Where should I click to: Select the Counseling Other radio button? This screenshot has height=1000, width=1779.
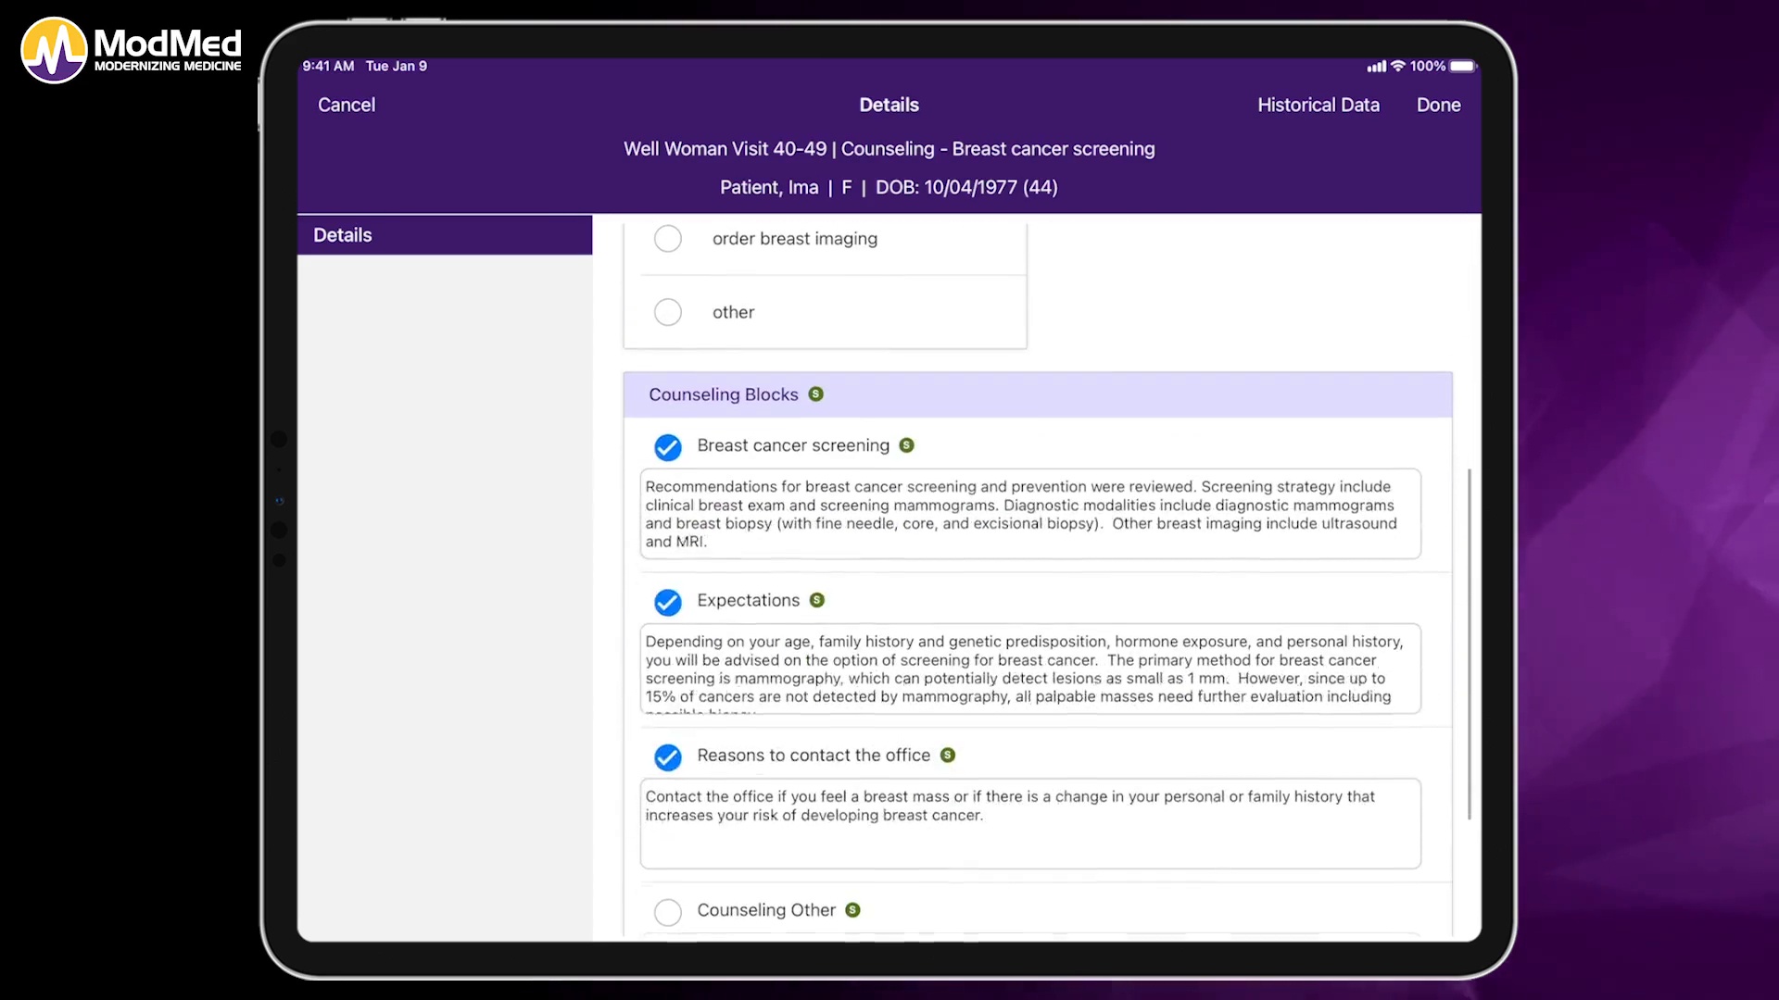coord(667,911)
